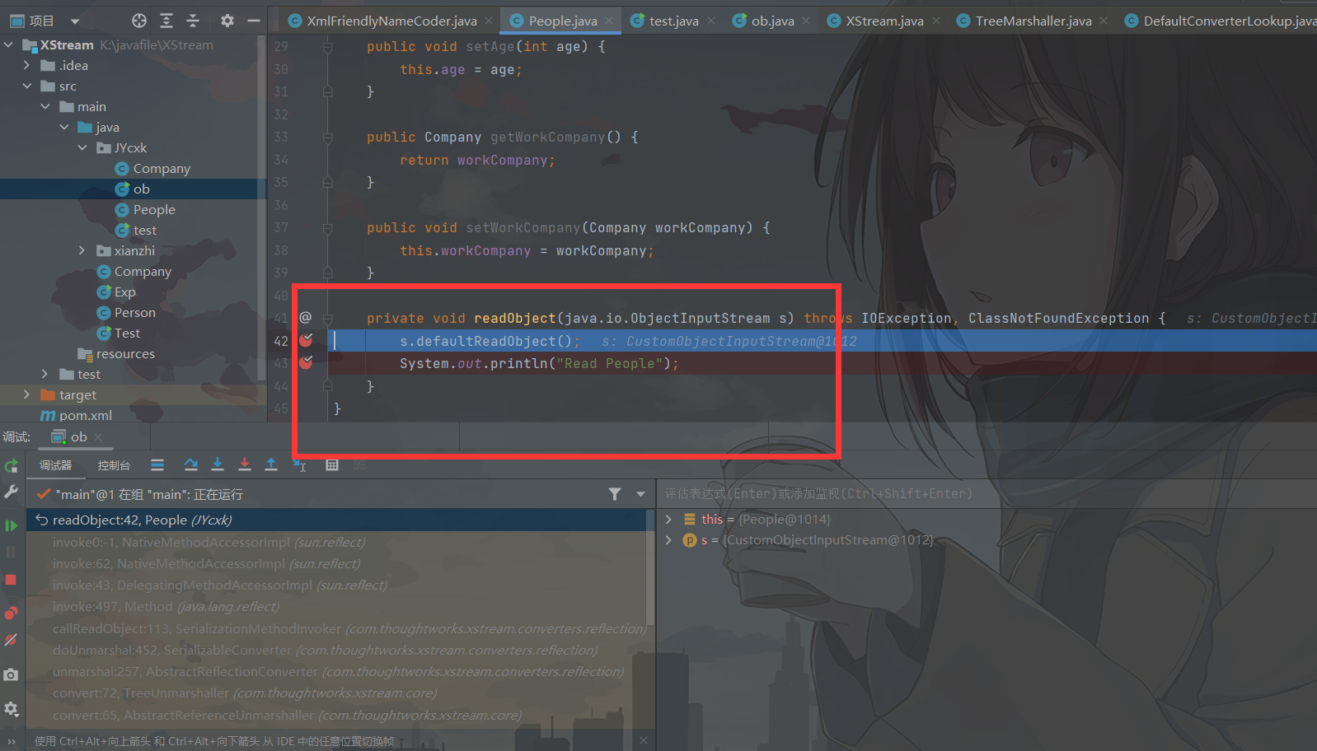1317x751 pixels.
Task: Open the threads list icon beside 控制台
Action: [x=157, y=465]
